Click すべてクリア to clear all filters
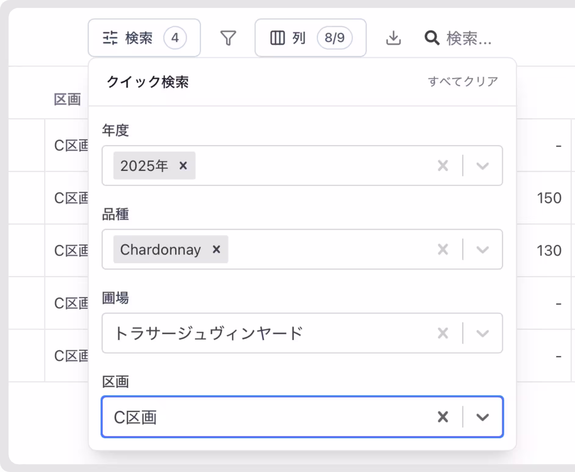Screen dimensions: 575x472 [463, 81]
